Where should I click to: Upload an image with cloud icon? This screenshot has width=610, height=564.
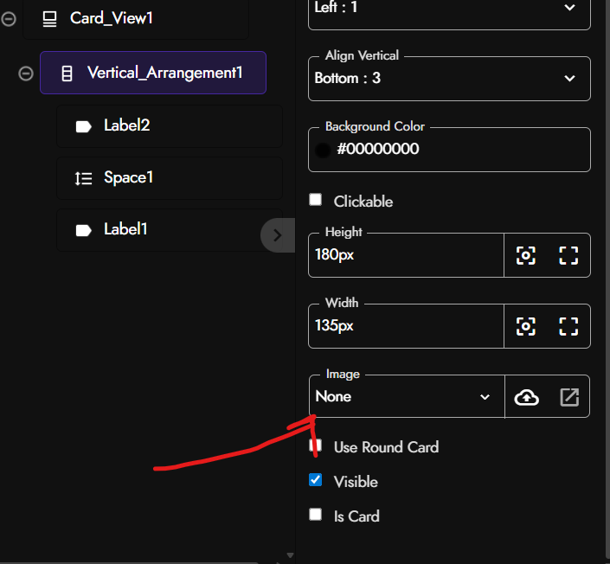pos(526,397)
